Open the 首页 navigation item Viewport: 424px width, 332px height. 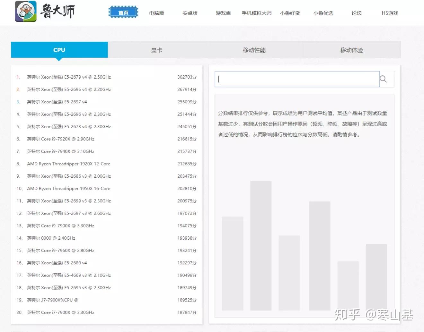123,13
